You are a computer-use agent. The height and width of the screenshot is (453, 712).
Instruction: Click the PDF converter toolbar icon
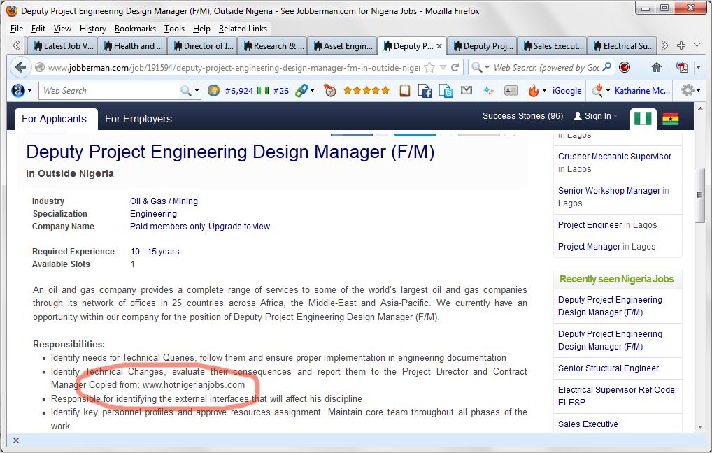click(x=682, y=68)
